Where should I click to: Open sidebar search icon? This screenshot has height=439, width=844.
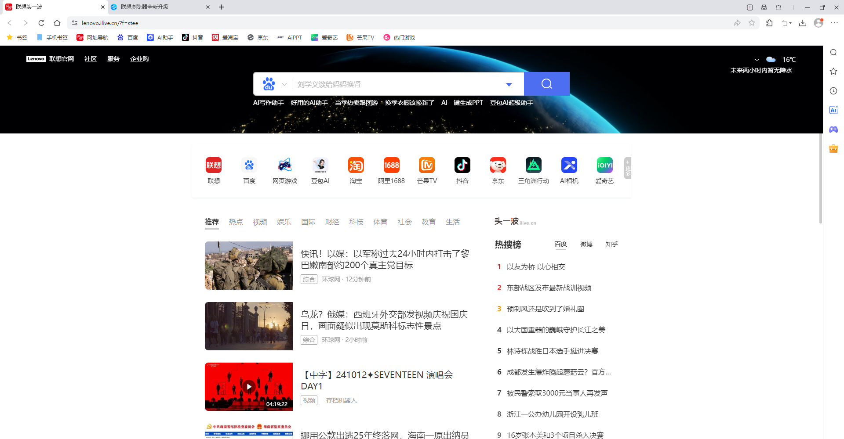[833, 53]
